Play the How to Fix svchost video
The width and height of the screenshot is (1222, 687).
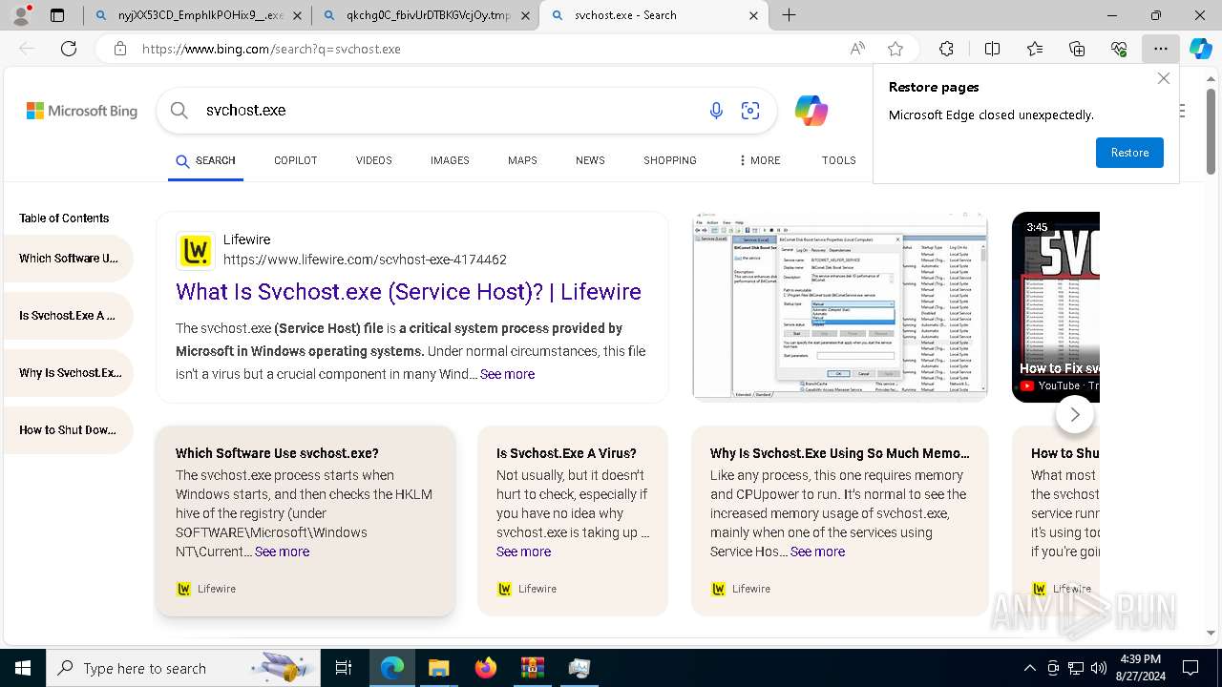point(1056,306)
